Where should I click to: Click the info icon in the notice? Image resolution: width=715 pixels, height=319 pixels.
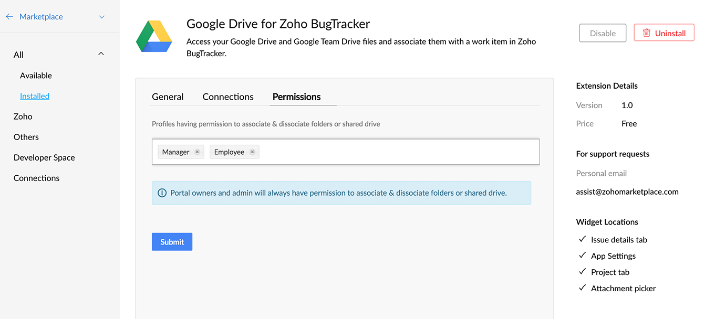(x=162, y=193)
